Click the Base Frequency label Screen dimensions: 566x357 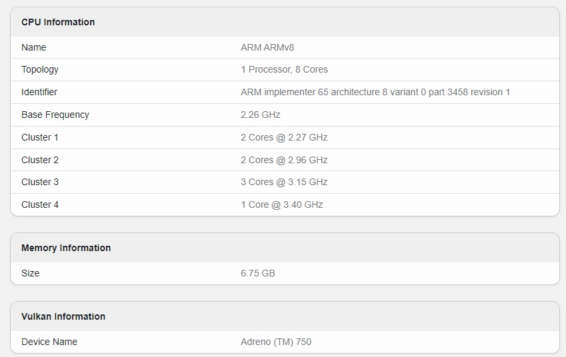coord(55,115)
